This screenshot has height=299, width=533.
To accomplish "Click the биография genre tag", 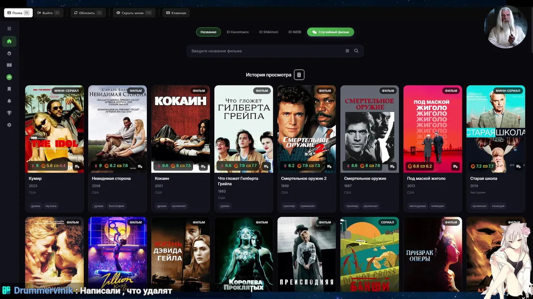I will tap(116, 206).
